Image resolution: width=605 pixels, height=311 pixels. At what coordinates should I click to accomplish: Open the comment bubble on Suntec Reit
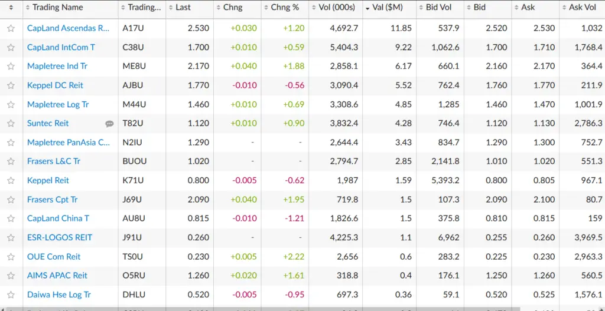pos(109,124)
